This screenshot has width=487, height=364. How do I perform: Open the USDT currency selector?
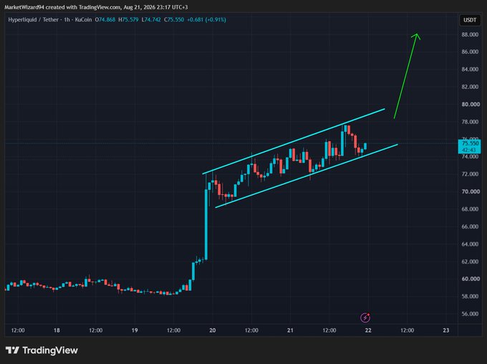[470, 20]
